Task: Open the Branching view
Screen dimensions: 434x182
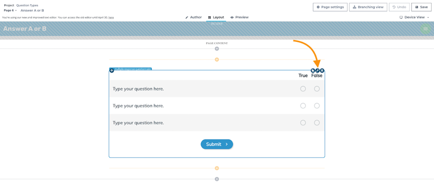Action: (368, 7)
